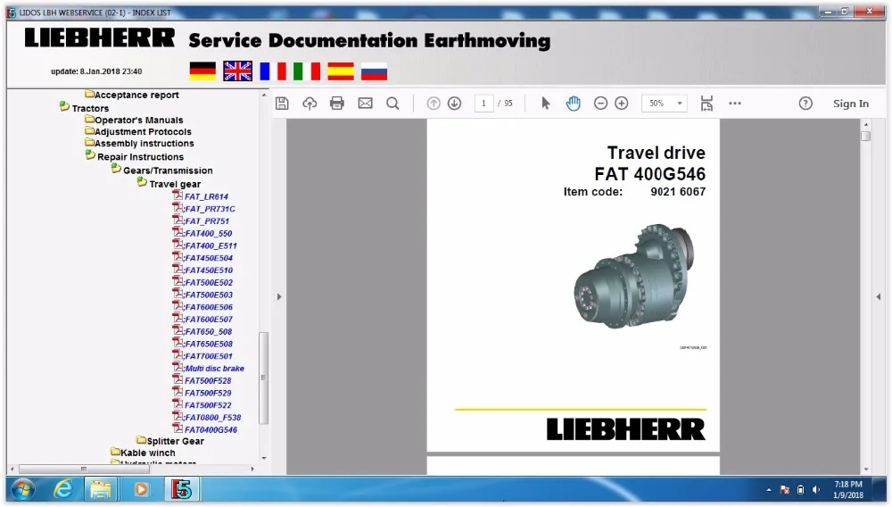Click the PDF viewer vertical scrollbar thumb

coord(866,136)
